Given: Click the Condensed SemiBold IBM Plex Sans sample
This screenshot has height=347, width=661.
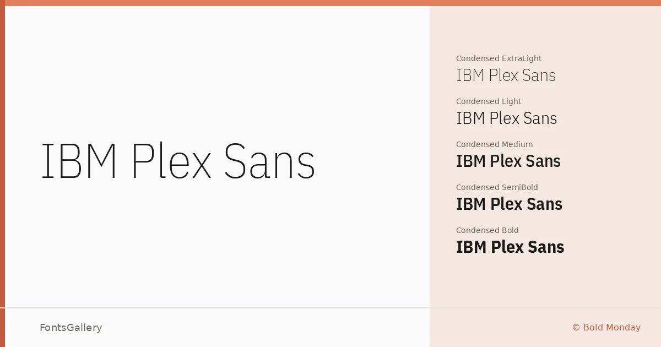Looking at the screenshot, I should (x=509, y=204).
